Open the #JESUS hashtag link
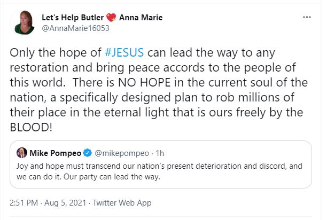This screenshot has width=327, height=220. (124, 53)
